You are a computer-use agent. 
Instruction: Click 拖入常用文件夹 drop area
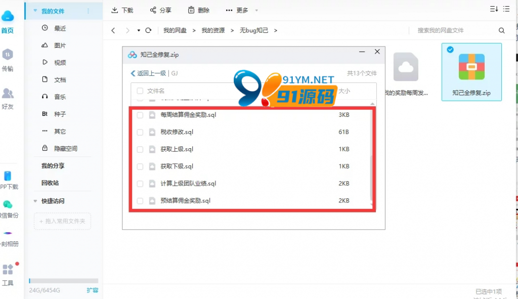click(62, 221)
